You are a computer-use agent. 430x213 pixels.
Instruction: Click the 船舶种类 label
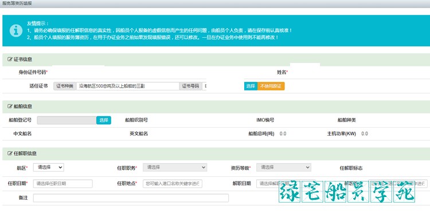347,120
